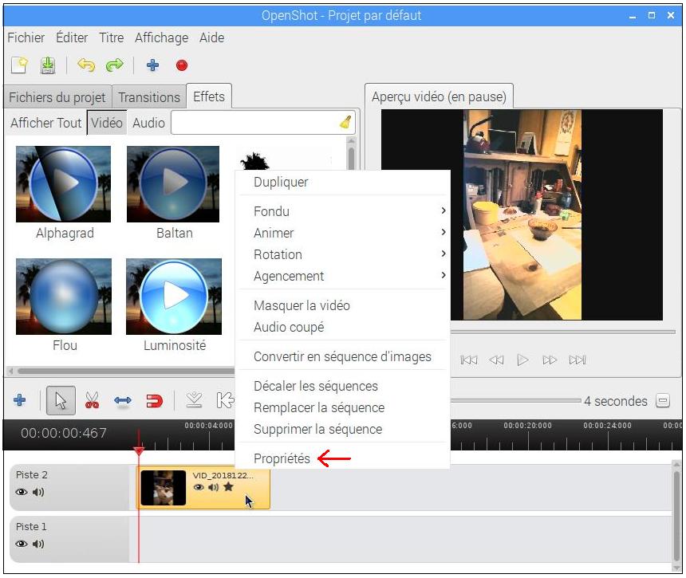Viewport: 686px width, 578px height.
Task: Open the Affichage menu
Action: 161,37
